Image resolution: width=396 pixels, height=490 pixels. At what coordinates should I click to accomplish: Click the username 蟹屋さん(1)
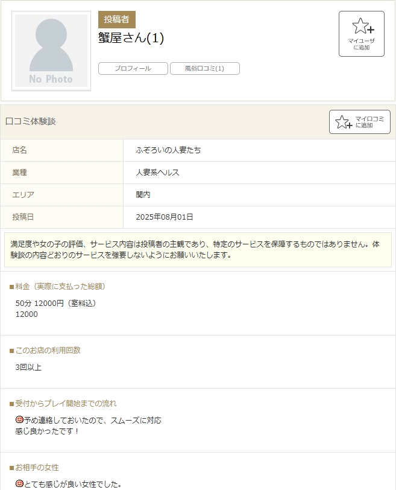(131, 38)
